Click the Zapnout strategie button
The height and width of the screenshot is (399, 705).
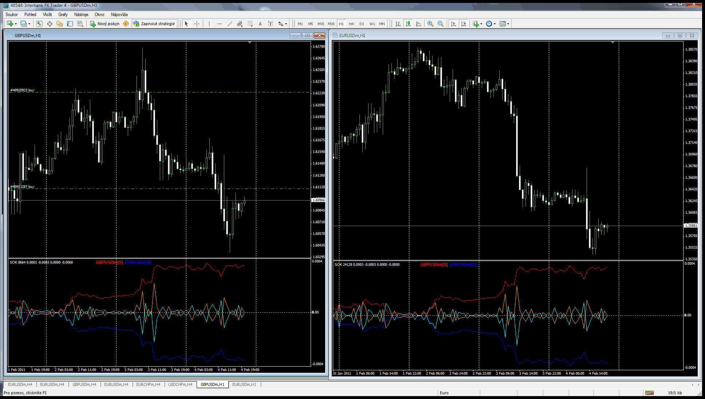coord(154,24)
